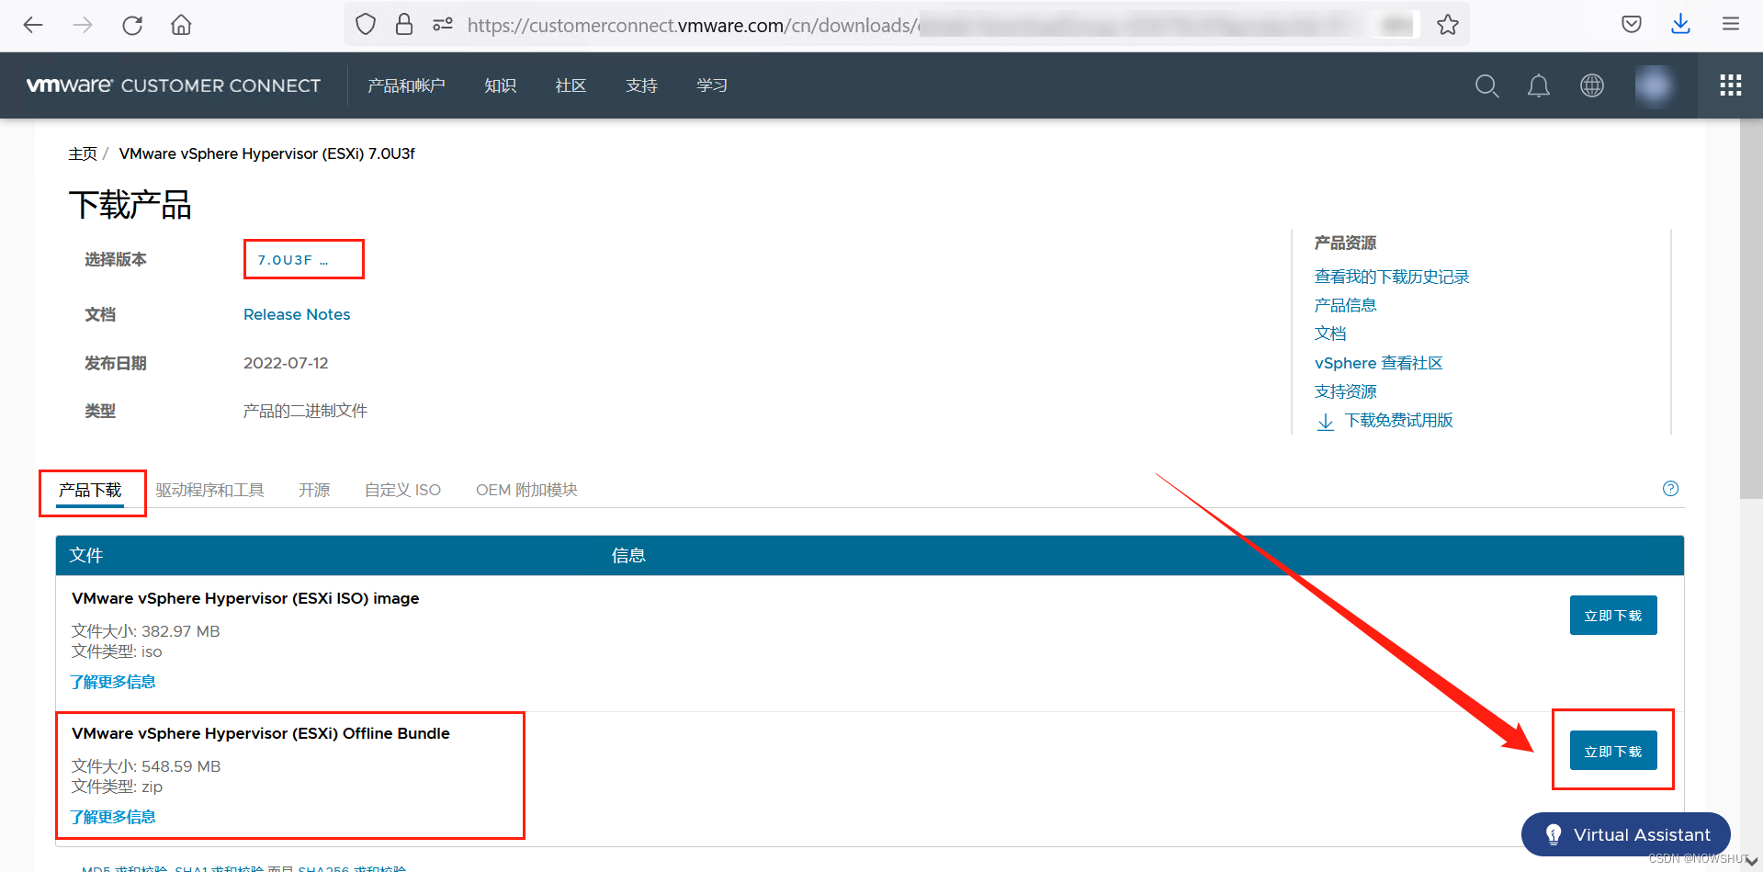The image size is (1763, 872).
Task: Select the text 文件类型: zip
Action: click(118, 787)
